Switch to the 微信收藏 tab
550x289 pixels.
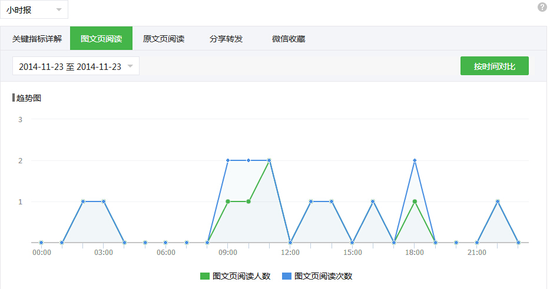coord(289,39)
